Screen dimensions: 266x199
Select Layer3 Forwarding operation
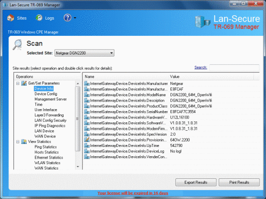tap(49, 115)
